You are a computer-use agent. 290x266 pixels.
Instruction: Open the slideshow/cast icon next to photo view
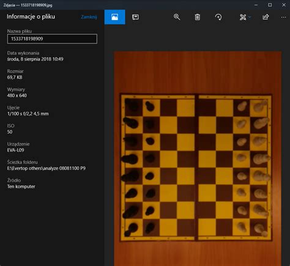[135, 17]
